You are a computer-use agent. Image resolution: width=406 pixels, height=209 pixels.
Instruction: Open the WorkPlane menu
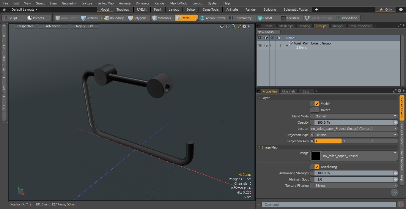(347, 18)
